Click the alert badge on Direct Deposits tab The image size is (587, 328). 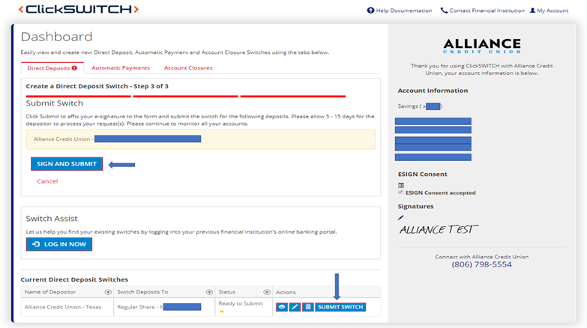(74, 68)
